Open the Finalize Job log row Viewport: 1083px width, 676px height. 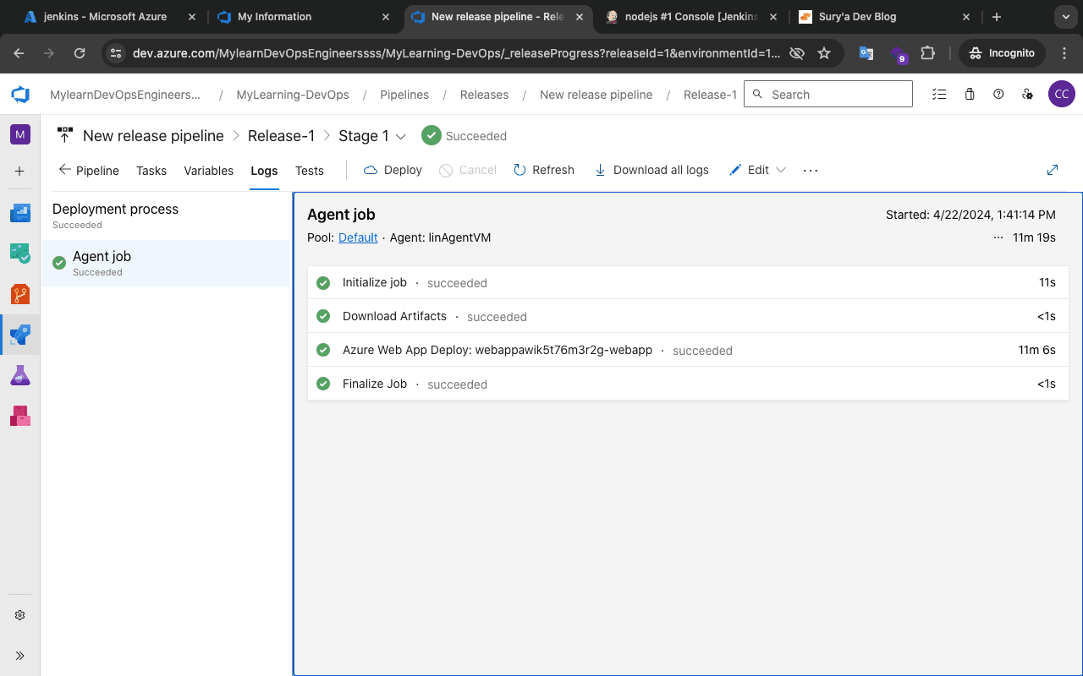[x=688, y=384]
